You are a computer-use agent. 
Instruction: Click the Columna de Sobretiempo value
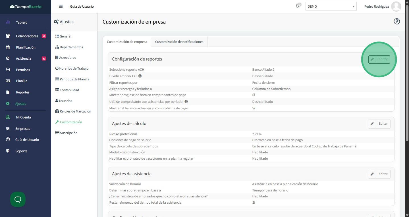(271, 89)
